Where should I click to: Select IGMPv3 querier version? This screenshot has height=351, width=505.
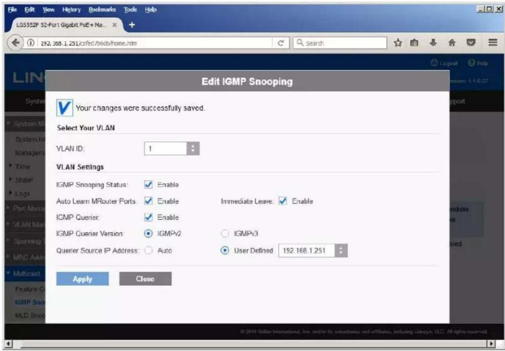coord(226,234)
